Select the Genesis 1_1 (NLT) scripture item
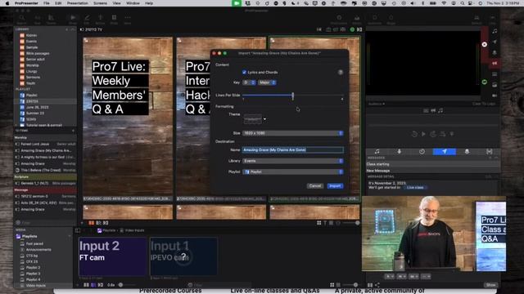Viewport: 524px width, 294px height. [45, 183]
